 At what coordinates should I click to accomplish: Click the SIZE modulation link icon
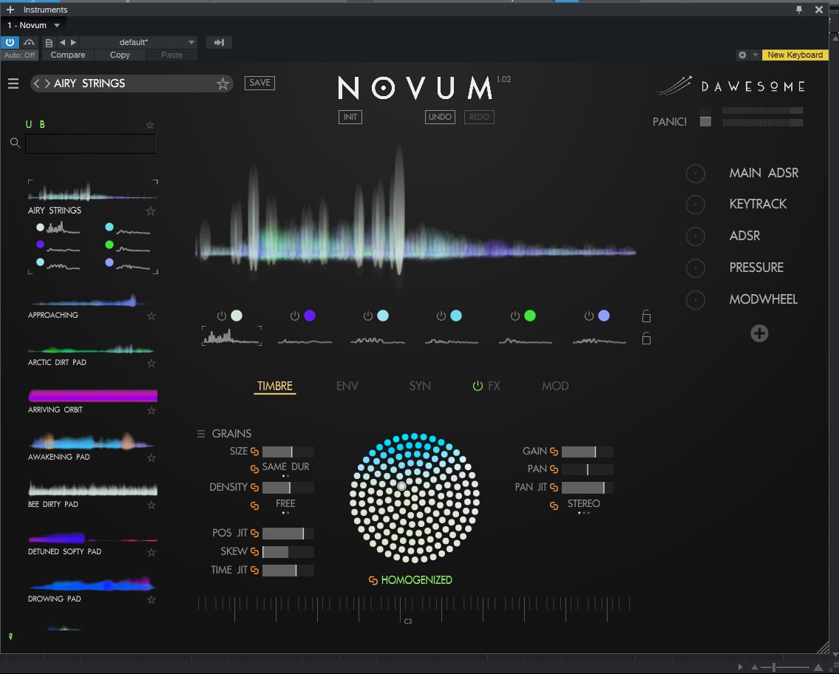point(255,452)
